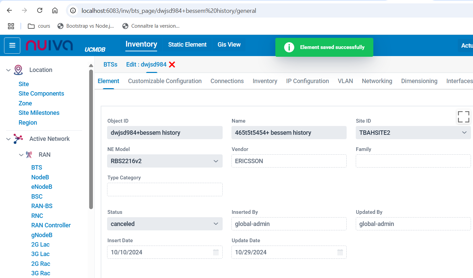Click the hamburger menu icon
The height and width of the screenshot is (278, 473).
(13, 46)
